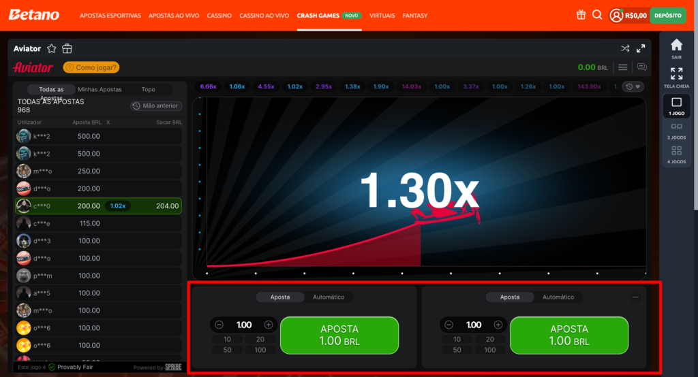Image resolution: width=698 pixels, height=377 pixels.
Task: Open the Topo tab
Action: [148, 89]
